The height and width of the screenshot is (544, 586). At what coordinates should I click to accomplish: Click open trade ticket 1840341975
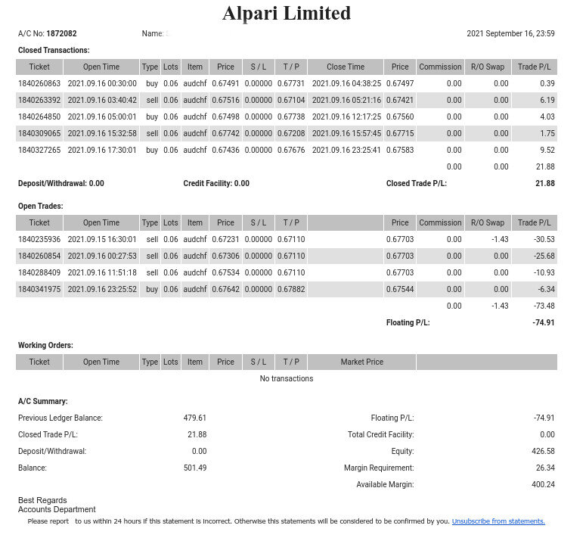39,289
